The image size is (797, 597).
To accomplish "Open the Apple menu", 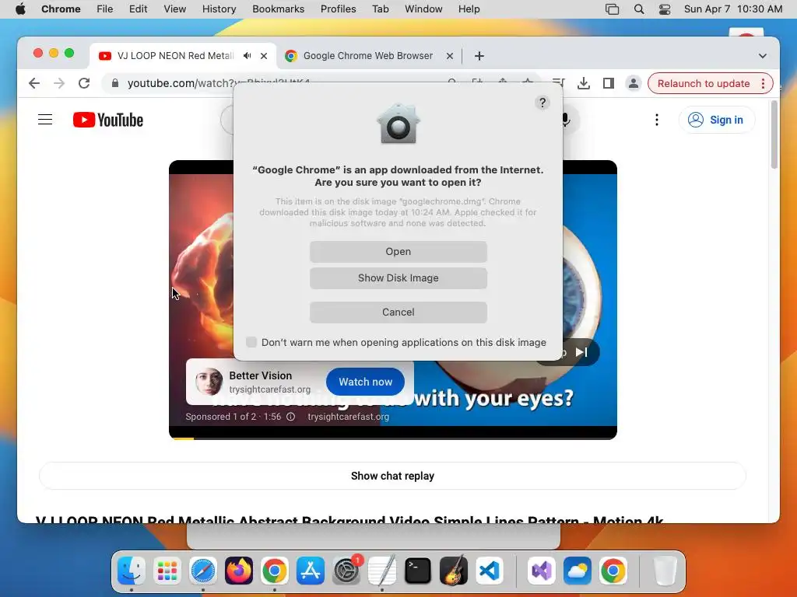I will tap(20, 9).
